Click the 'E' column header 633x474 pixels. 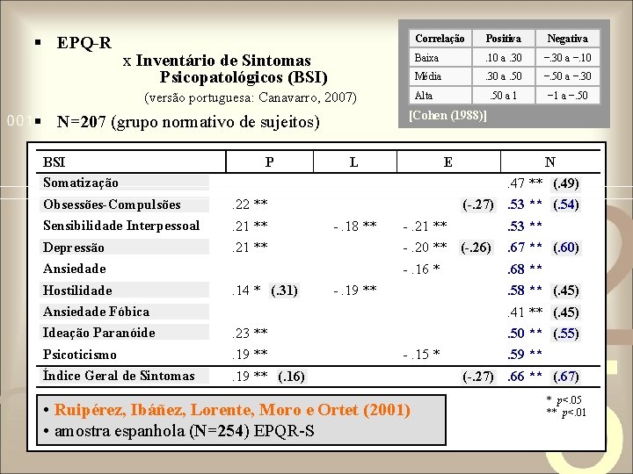pos(447,162)
